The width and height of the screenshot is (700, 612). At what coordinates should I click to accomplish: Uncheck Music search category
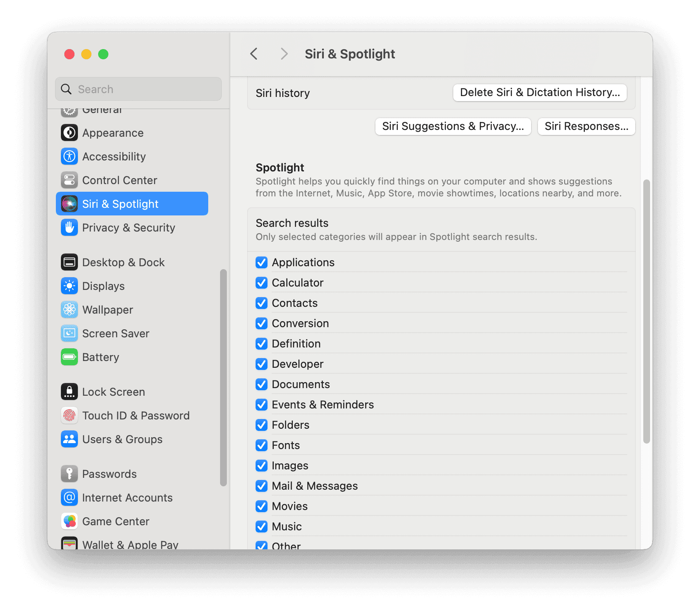pos(262,527)
